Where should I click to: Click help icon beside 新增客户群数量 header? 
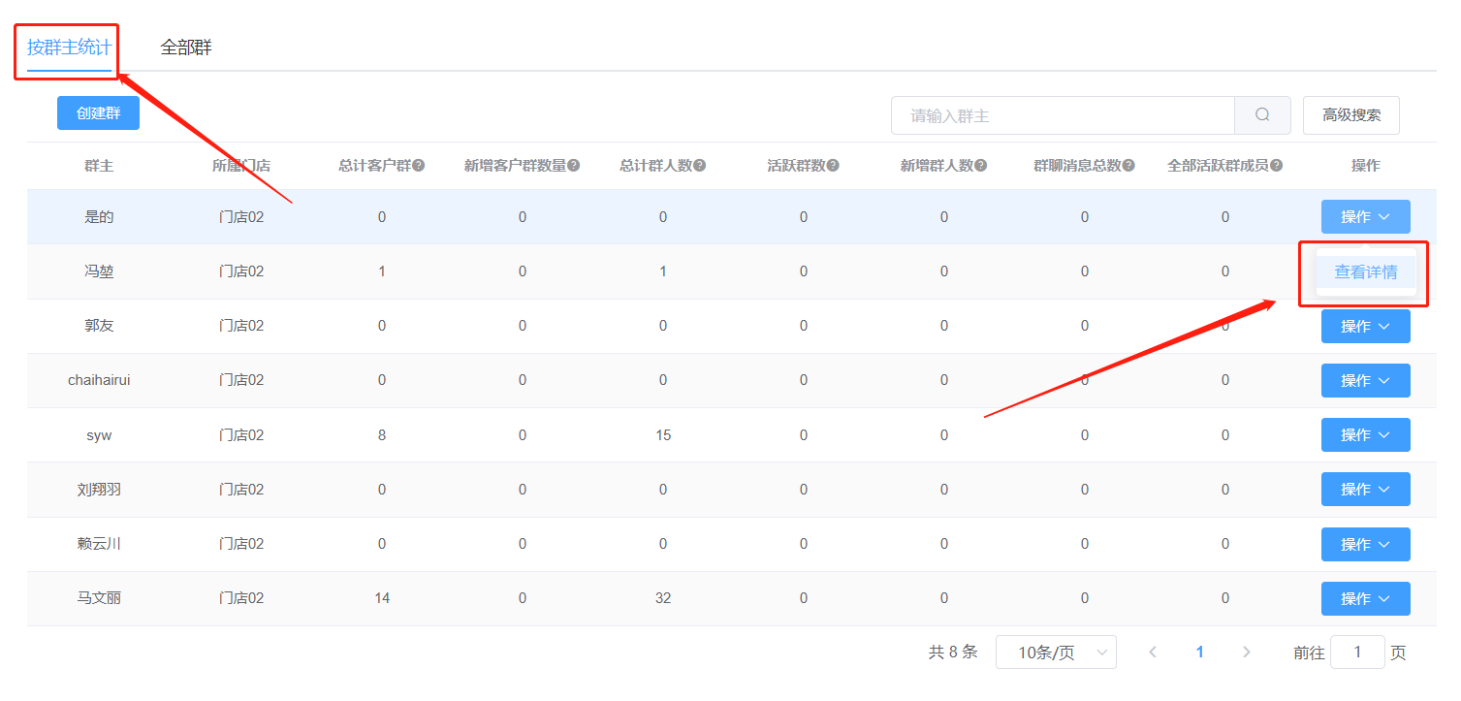point(574,166)
